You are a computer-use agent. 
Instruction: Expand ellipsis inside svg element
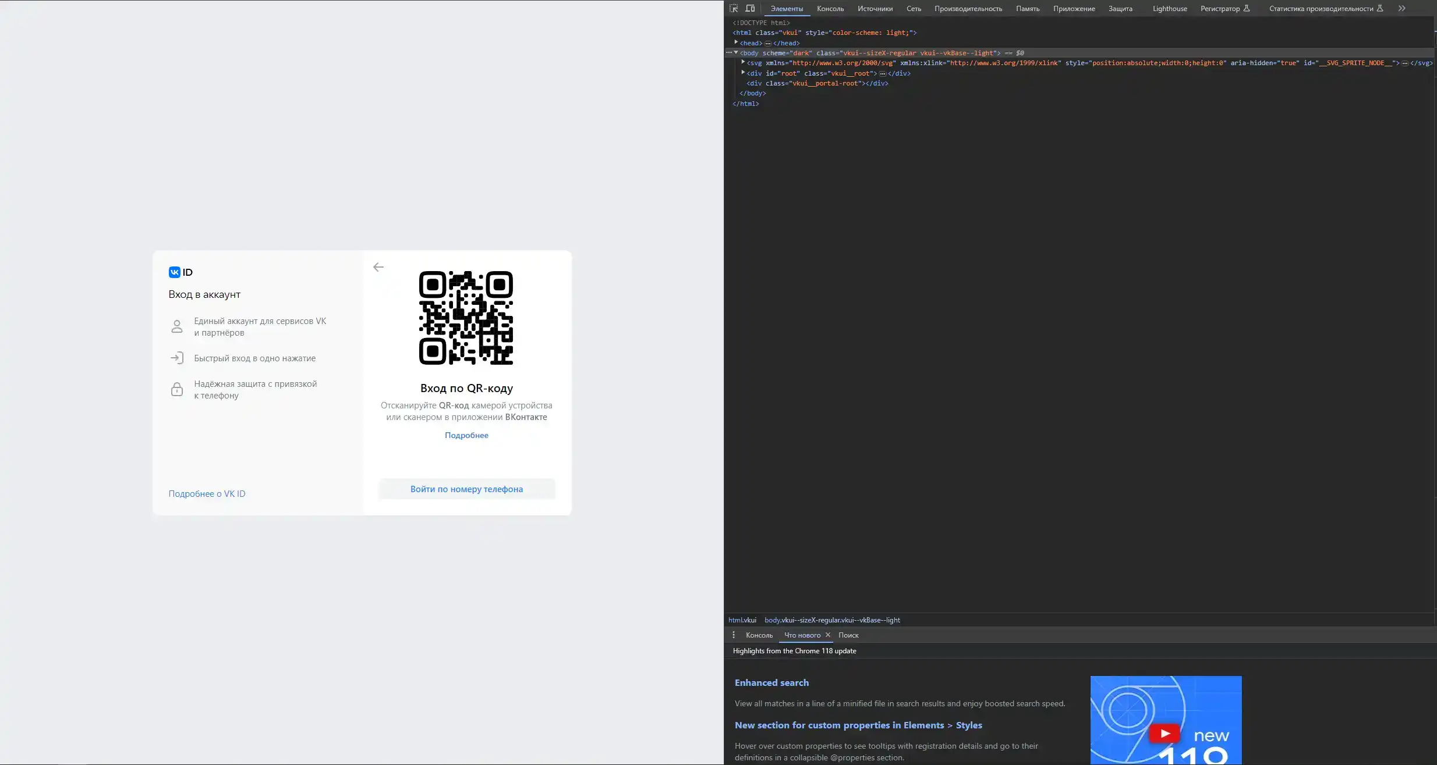click(x=1405, y=63)
